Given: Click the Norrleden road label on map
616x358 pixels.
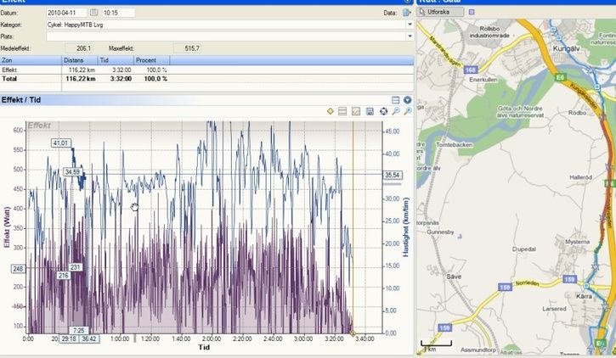Looking at the screenshot, I should 528,283.
